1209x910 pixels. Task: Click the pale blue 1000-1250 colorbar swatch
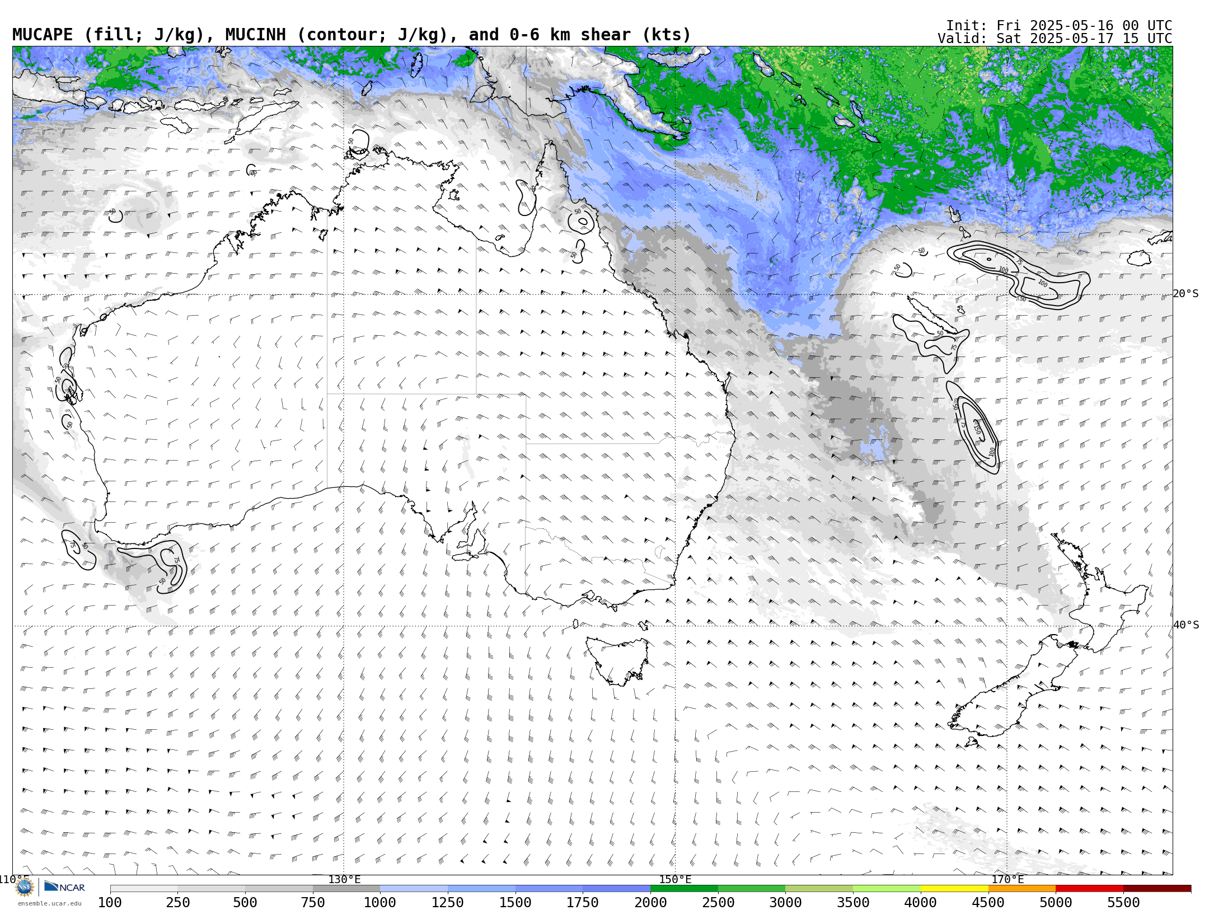point(414,889)
